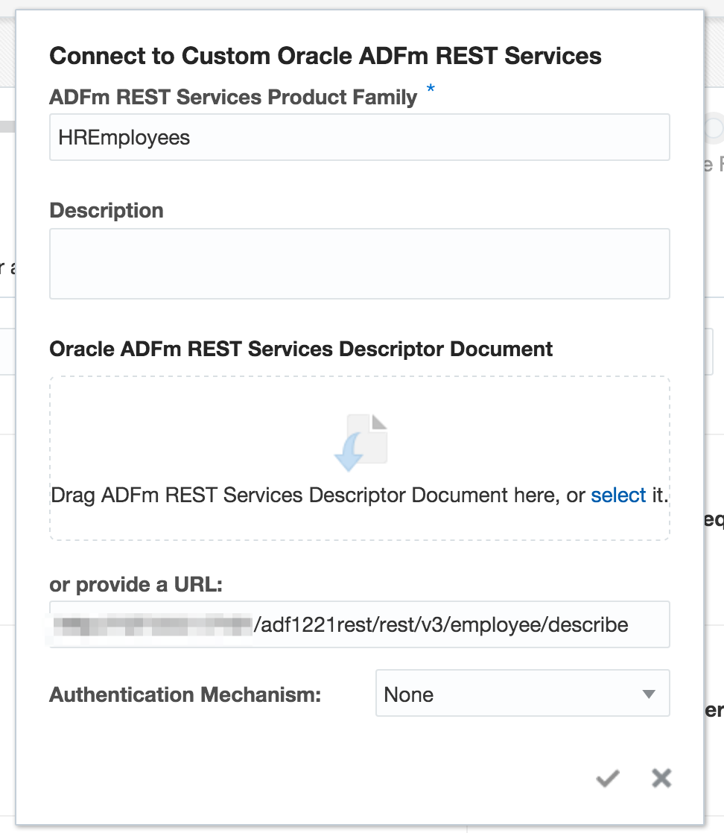Click the dialog title Connect to Custom Oracle ADFm REST Services

326,55
